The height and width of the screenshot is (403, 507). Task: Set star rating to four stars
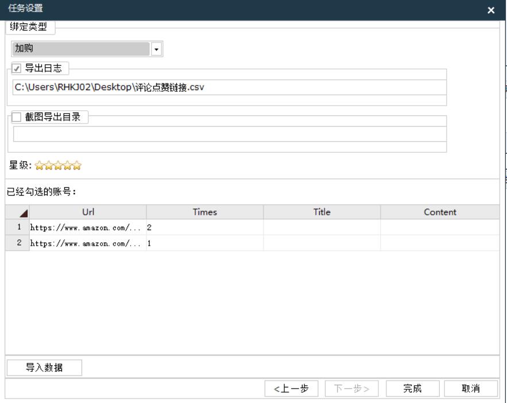click(67, 165)
